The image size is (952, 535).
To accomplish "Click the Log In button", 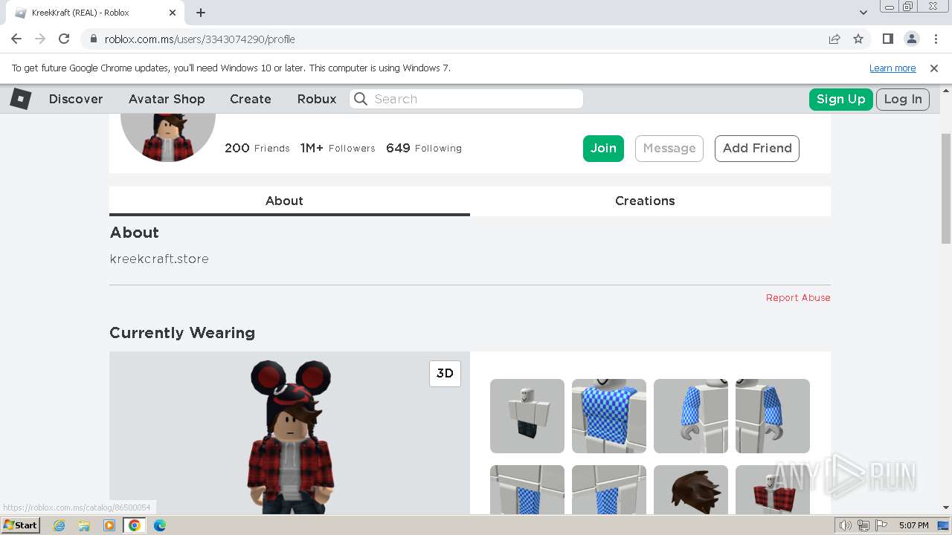I will pyautogui.click(x=903, y=99).
